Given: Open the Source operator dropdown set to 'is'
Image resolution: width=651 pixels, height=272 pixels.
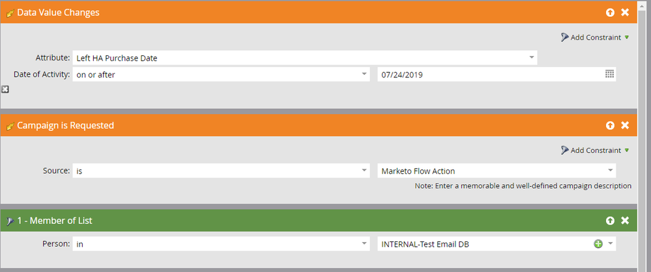Looking at the screenshot, I should tap(221, 170).
